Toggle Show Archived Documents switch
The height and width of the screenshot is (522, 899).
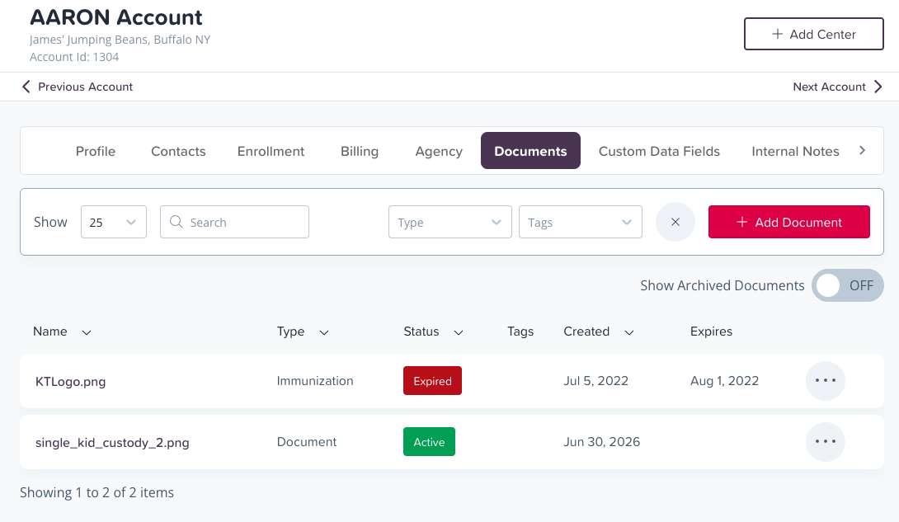point(847,285)
